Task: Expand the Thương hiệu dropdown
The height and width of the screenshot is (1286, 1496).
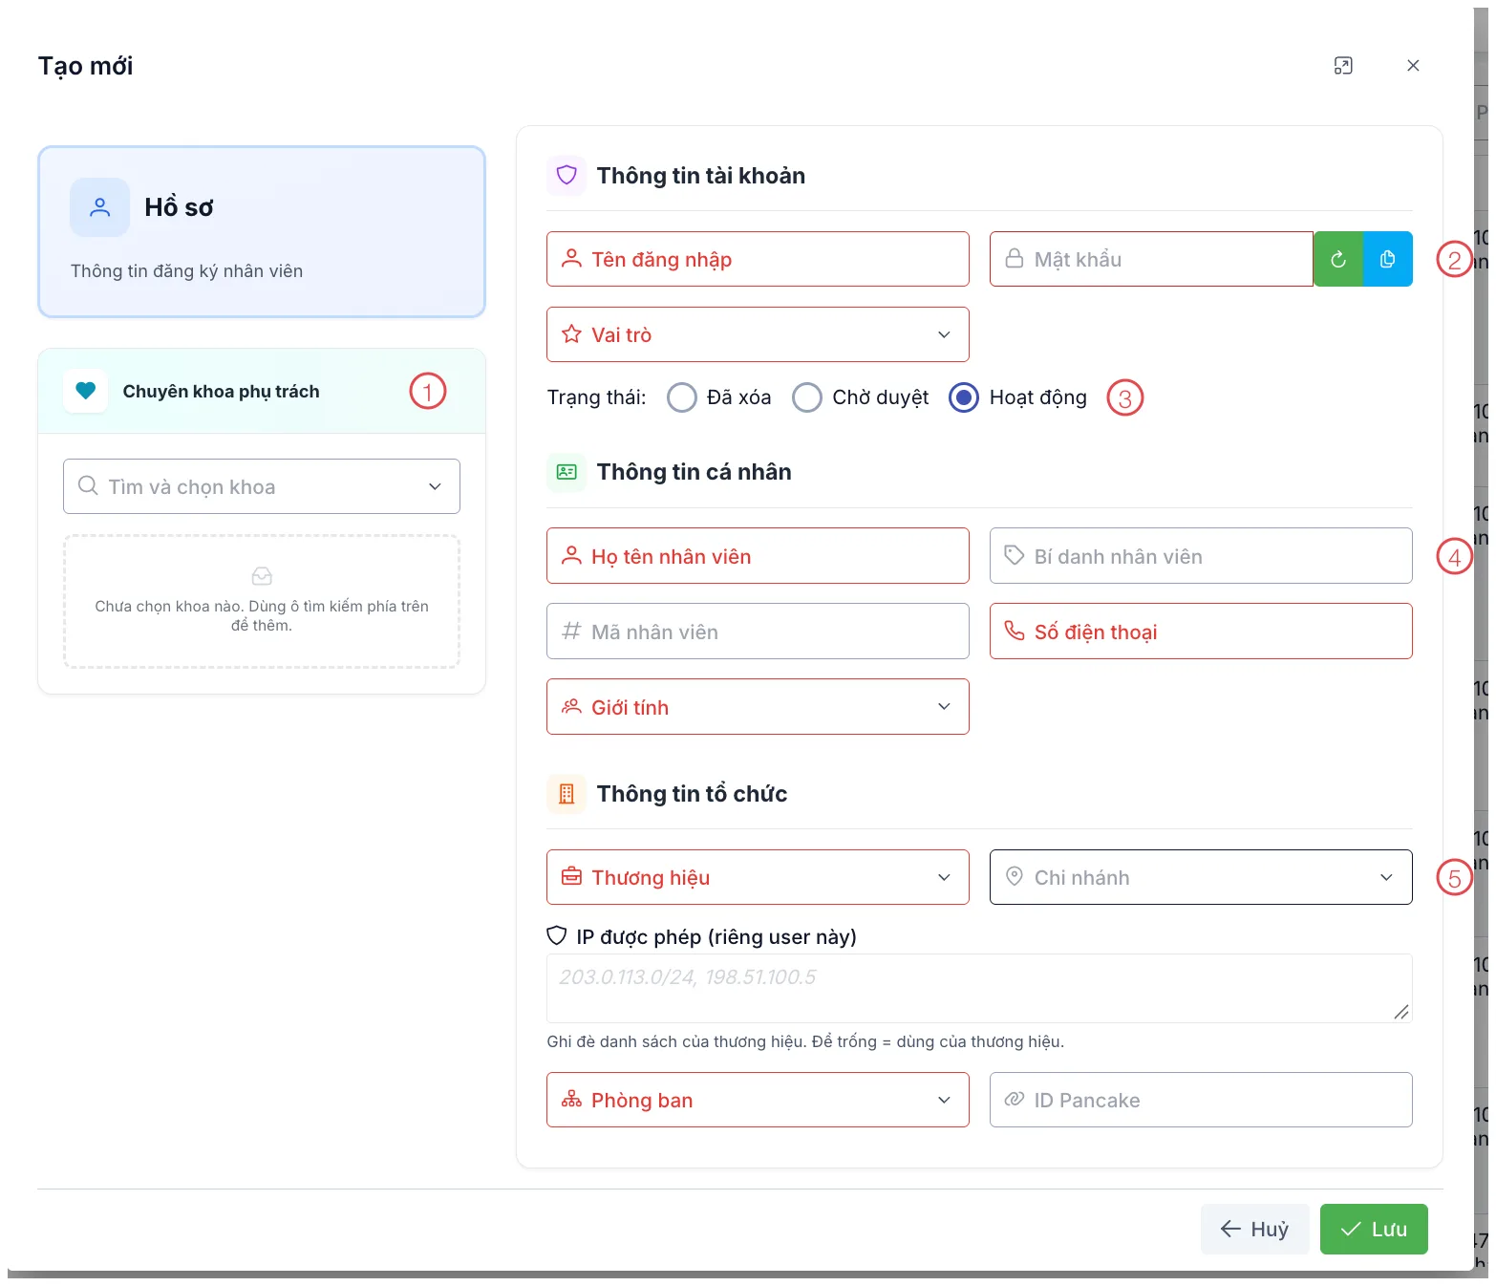Action: (758, 877)
